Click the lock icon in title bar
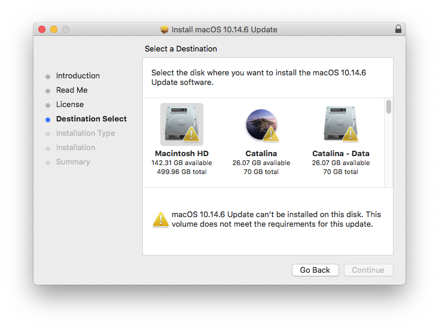This screenshot has height=329, width=439. (398, 29)
